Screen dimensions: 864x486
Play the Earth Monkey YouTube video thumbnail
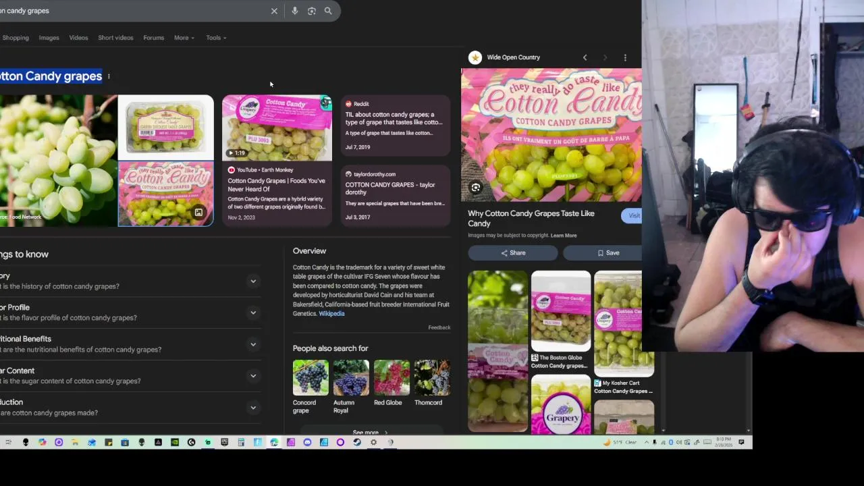(x=277, y=128)
